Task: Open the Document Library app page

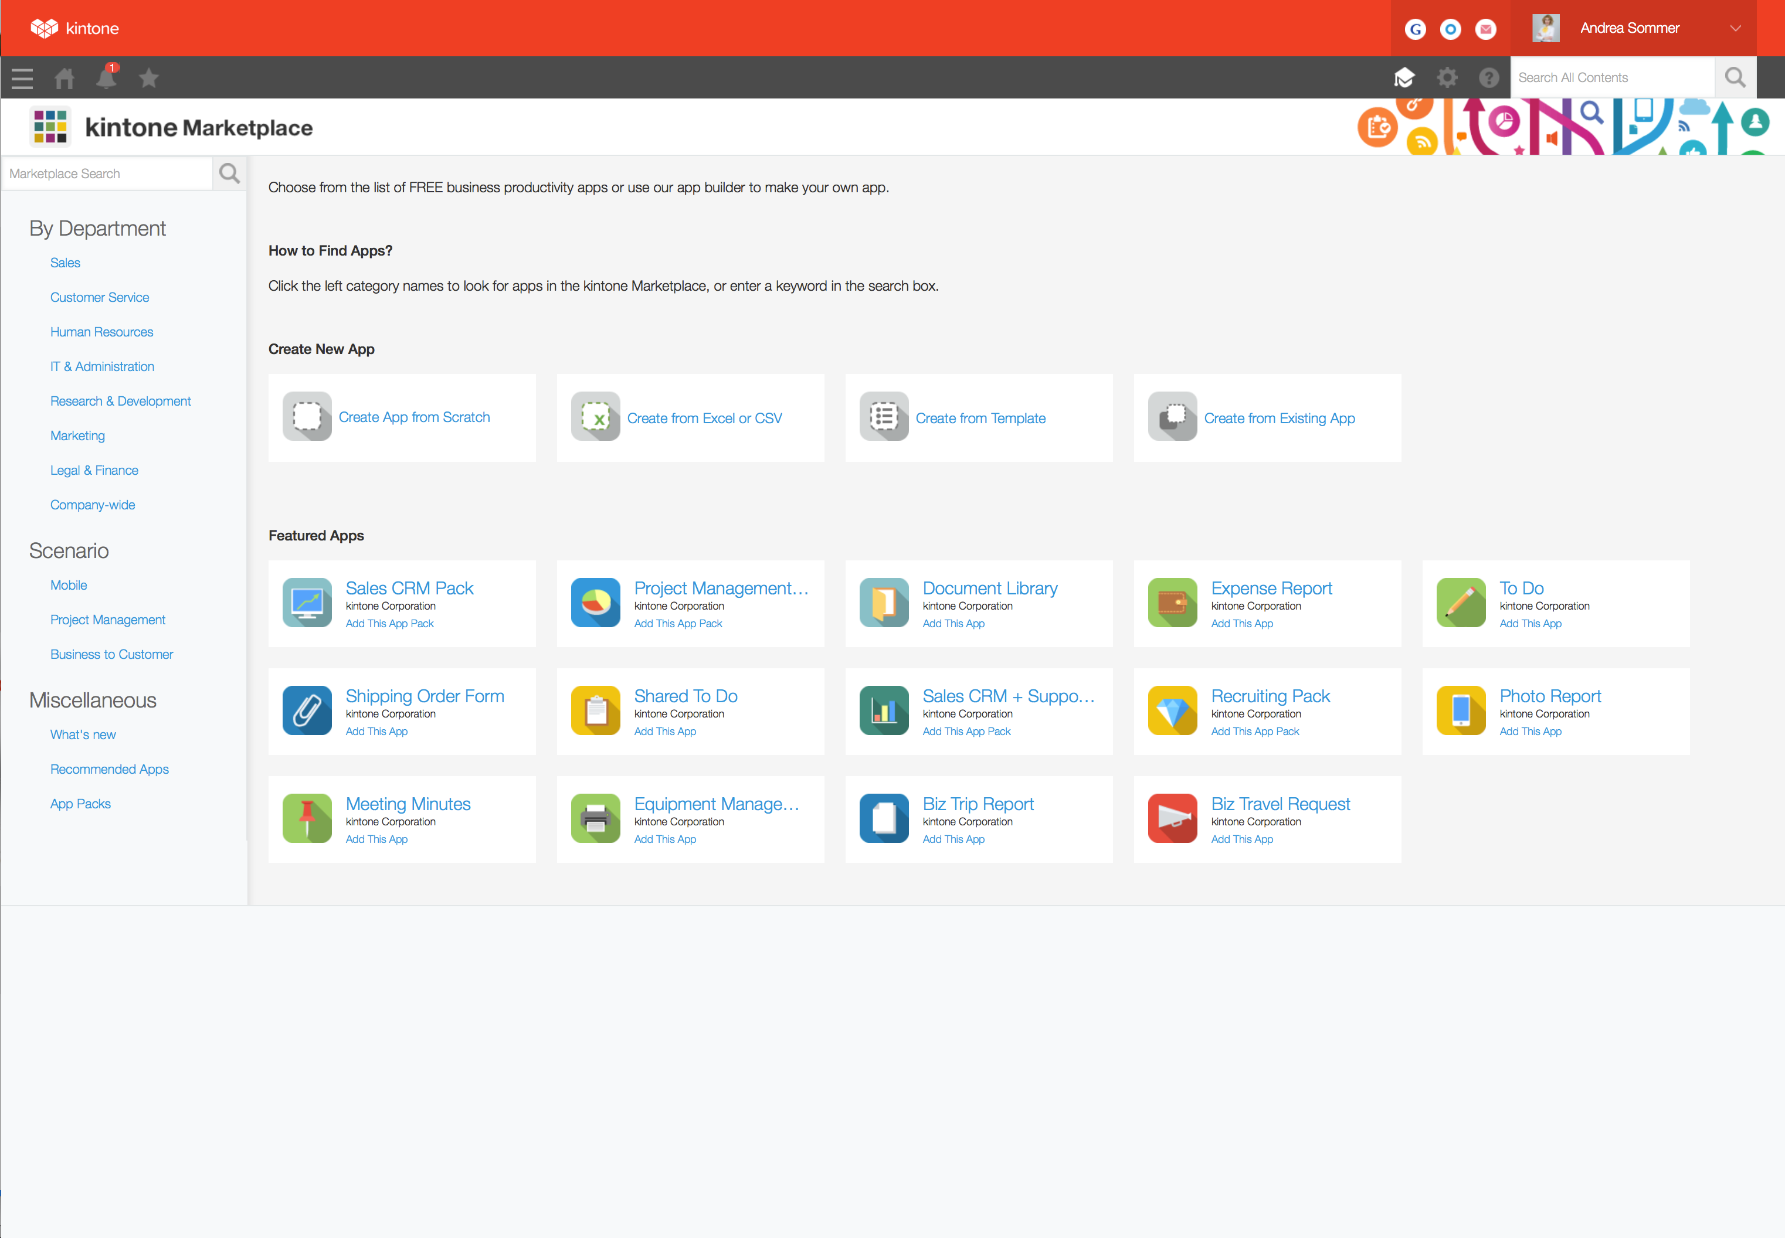Action: click(989, 588)
